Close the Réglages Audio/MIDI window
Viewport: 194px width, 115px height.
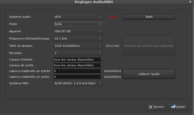pos(190,2)
